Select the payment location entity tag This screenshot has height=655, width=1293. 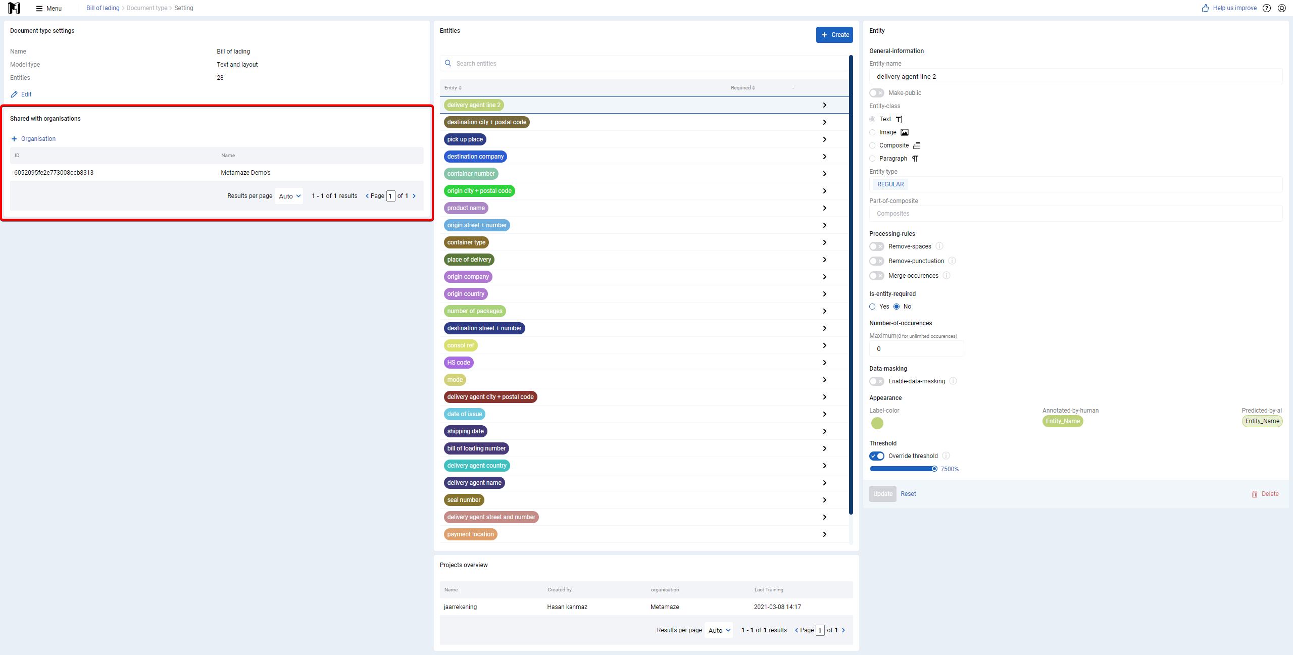click(470, 534)
